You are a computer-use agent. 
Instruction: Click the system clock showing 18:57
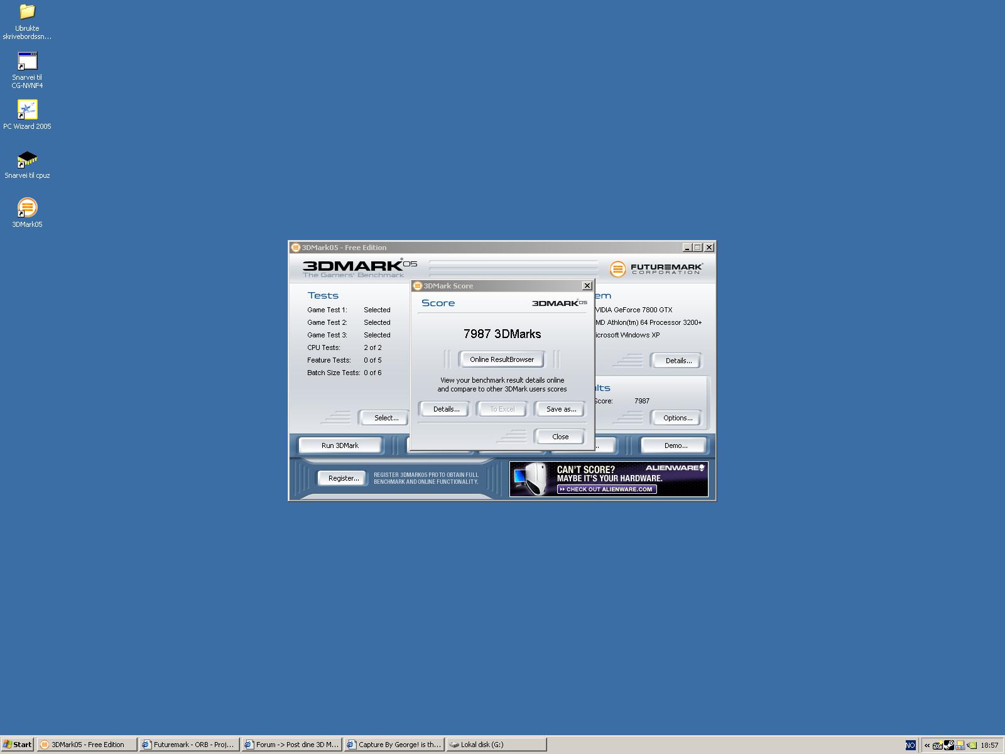click(989, 745)
